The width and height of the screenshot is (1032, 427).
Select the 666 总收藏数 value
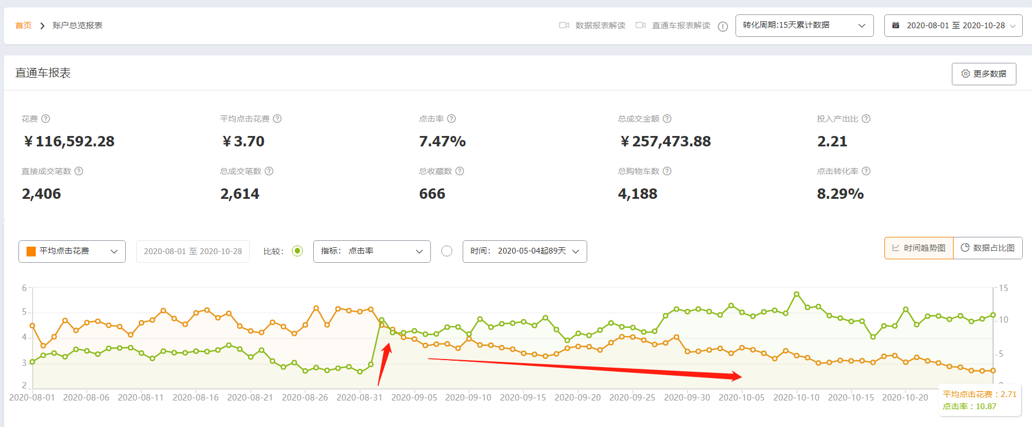click(x=432, y=194)
